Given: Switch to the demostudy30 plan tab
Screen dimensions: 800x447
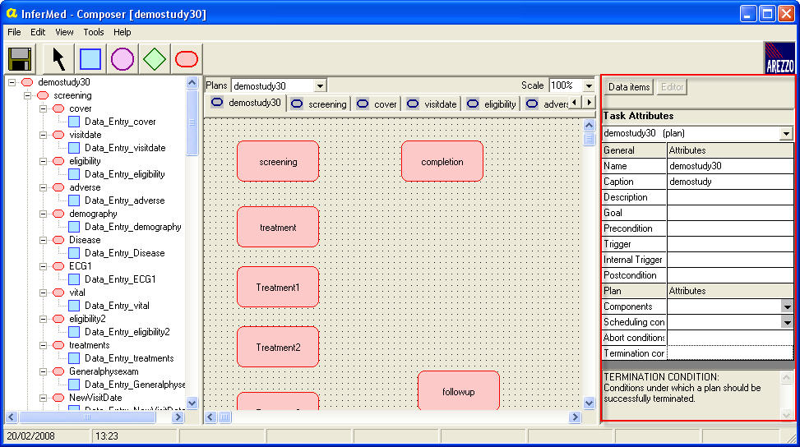Looking at the screenshot, I should 246,103.
